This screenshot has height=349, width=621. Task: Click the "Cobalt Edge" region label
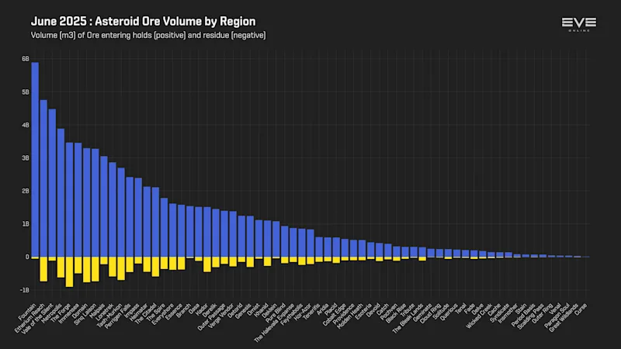(335, 315)
